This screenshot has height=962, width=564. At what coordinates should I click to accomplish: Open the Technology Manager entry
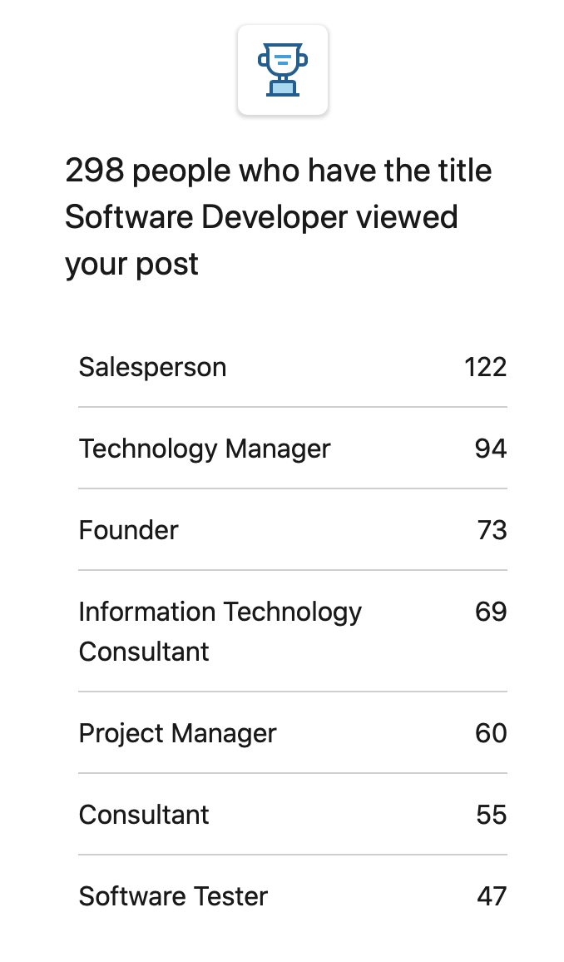point(293,448)
